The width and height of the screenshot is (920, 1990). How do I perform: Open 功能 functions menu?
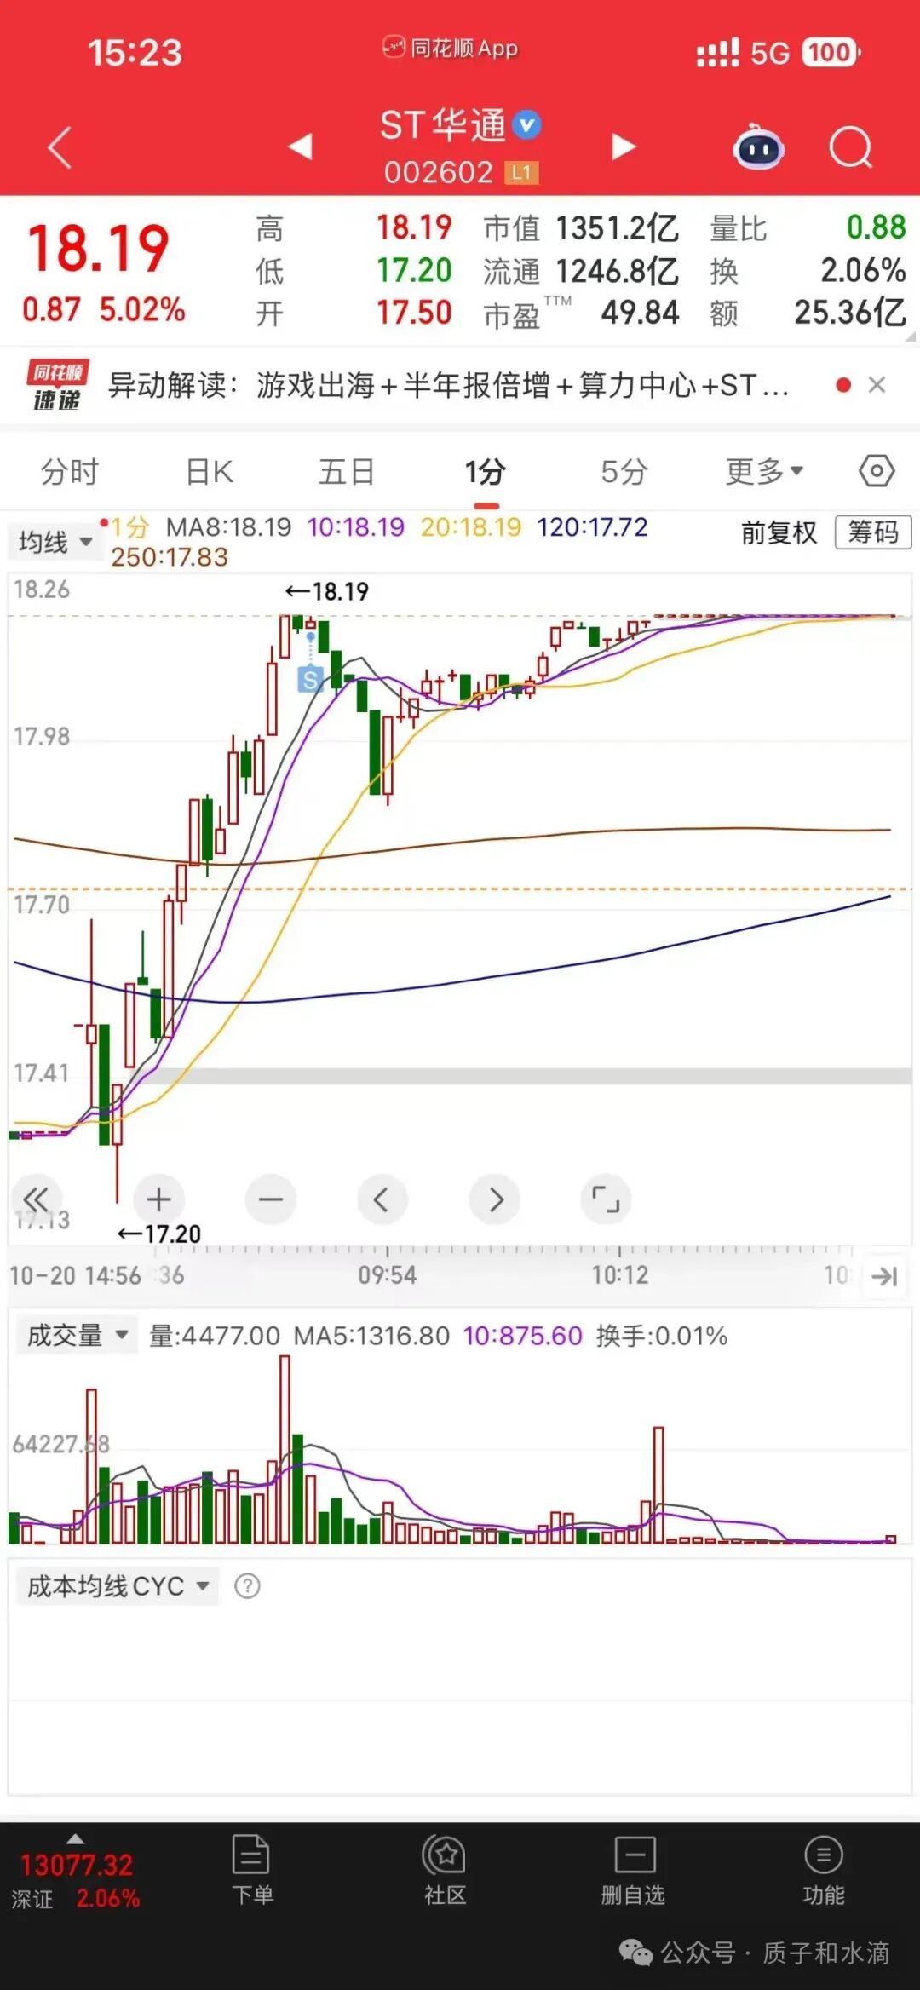pos(823,1870)
